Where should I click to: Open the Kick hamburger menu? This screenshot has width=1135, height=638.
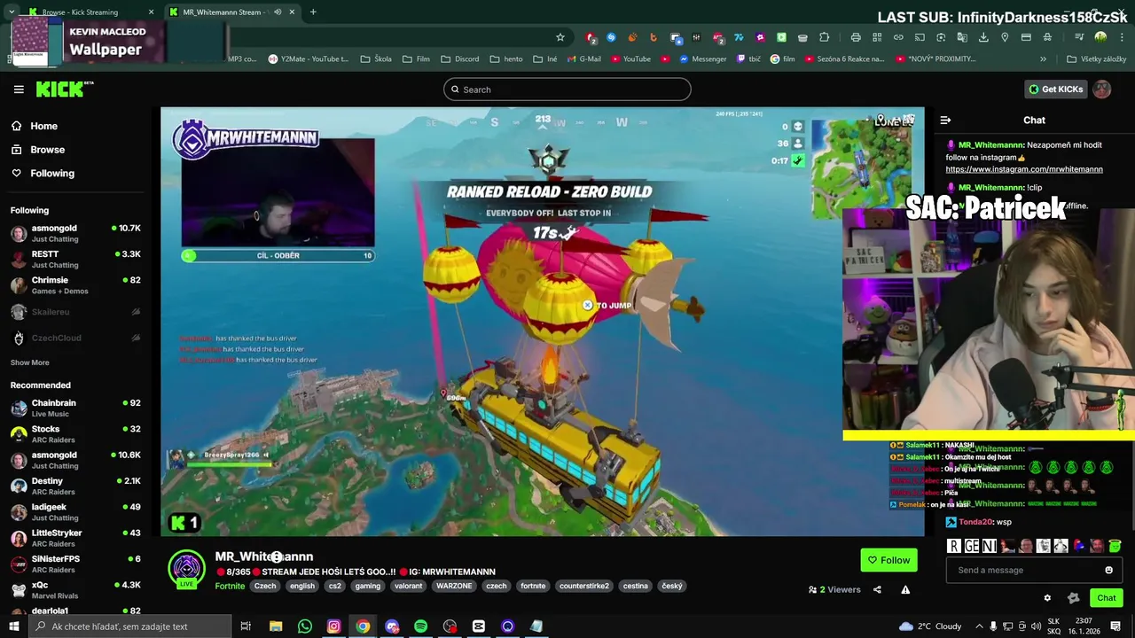coord(19,89)
